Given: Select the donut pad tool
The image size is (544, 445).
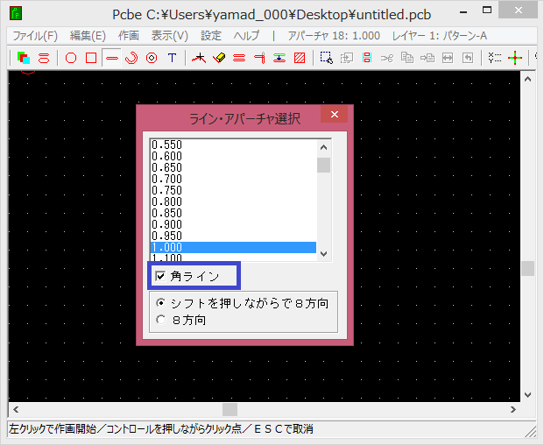Looking at the screenshot, I should pyautogui.click(x=152, y=58).
